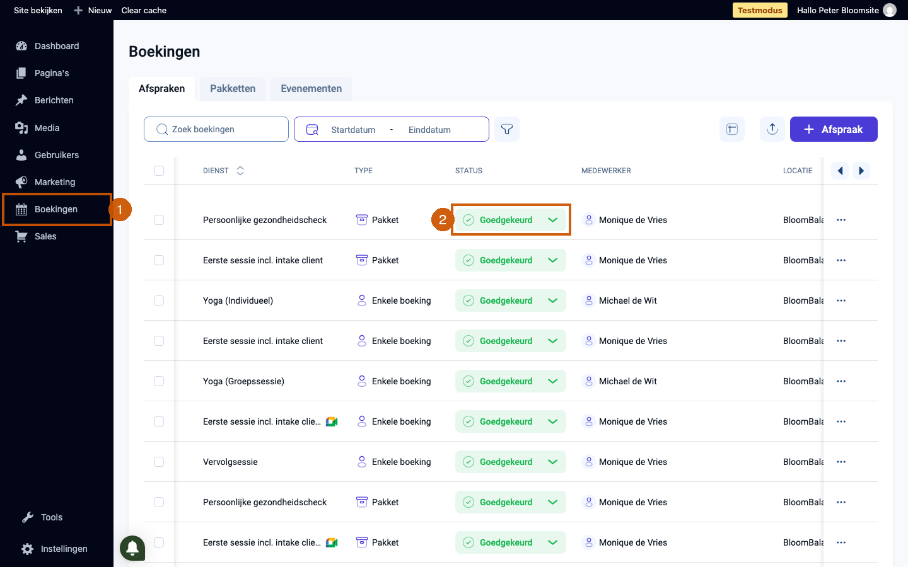
Task: Tick the select-all checkbox in table header
Action: [159, 171]
